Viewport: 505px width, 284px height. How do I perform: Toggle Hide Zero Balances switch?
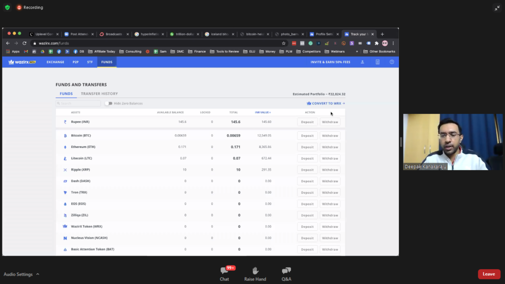[108, 104]
